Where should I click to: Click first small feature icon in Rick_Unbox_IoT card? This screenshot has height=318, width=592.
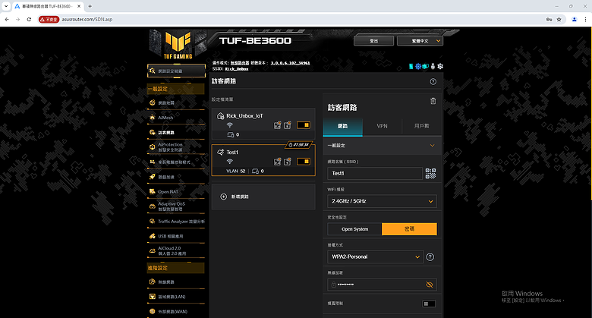click(x=278, y=125)
